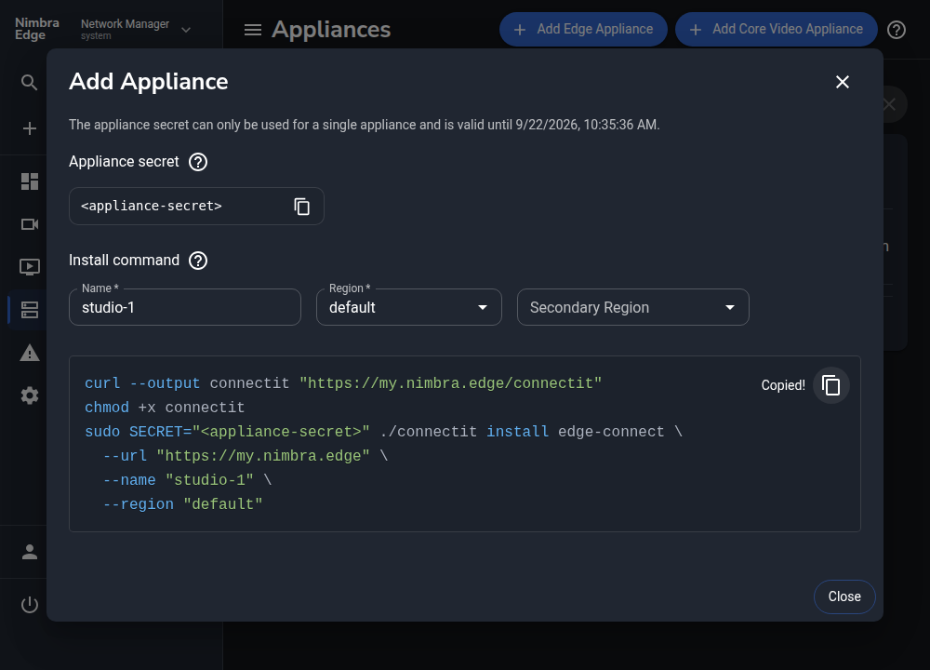Click the secret validity notice text
Image resolution: width=930 pixels, height=670 pixels.
click(x=365, y=125)
